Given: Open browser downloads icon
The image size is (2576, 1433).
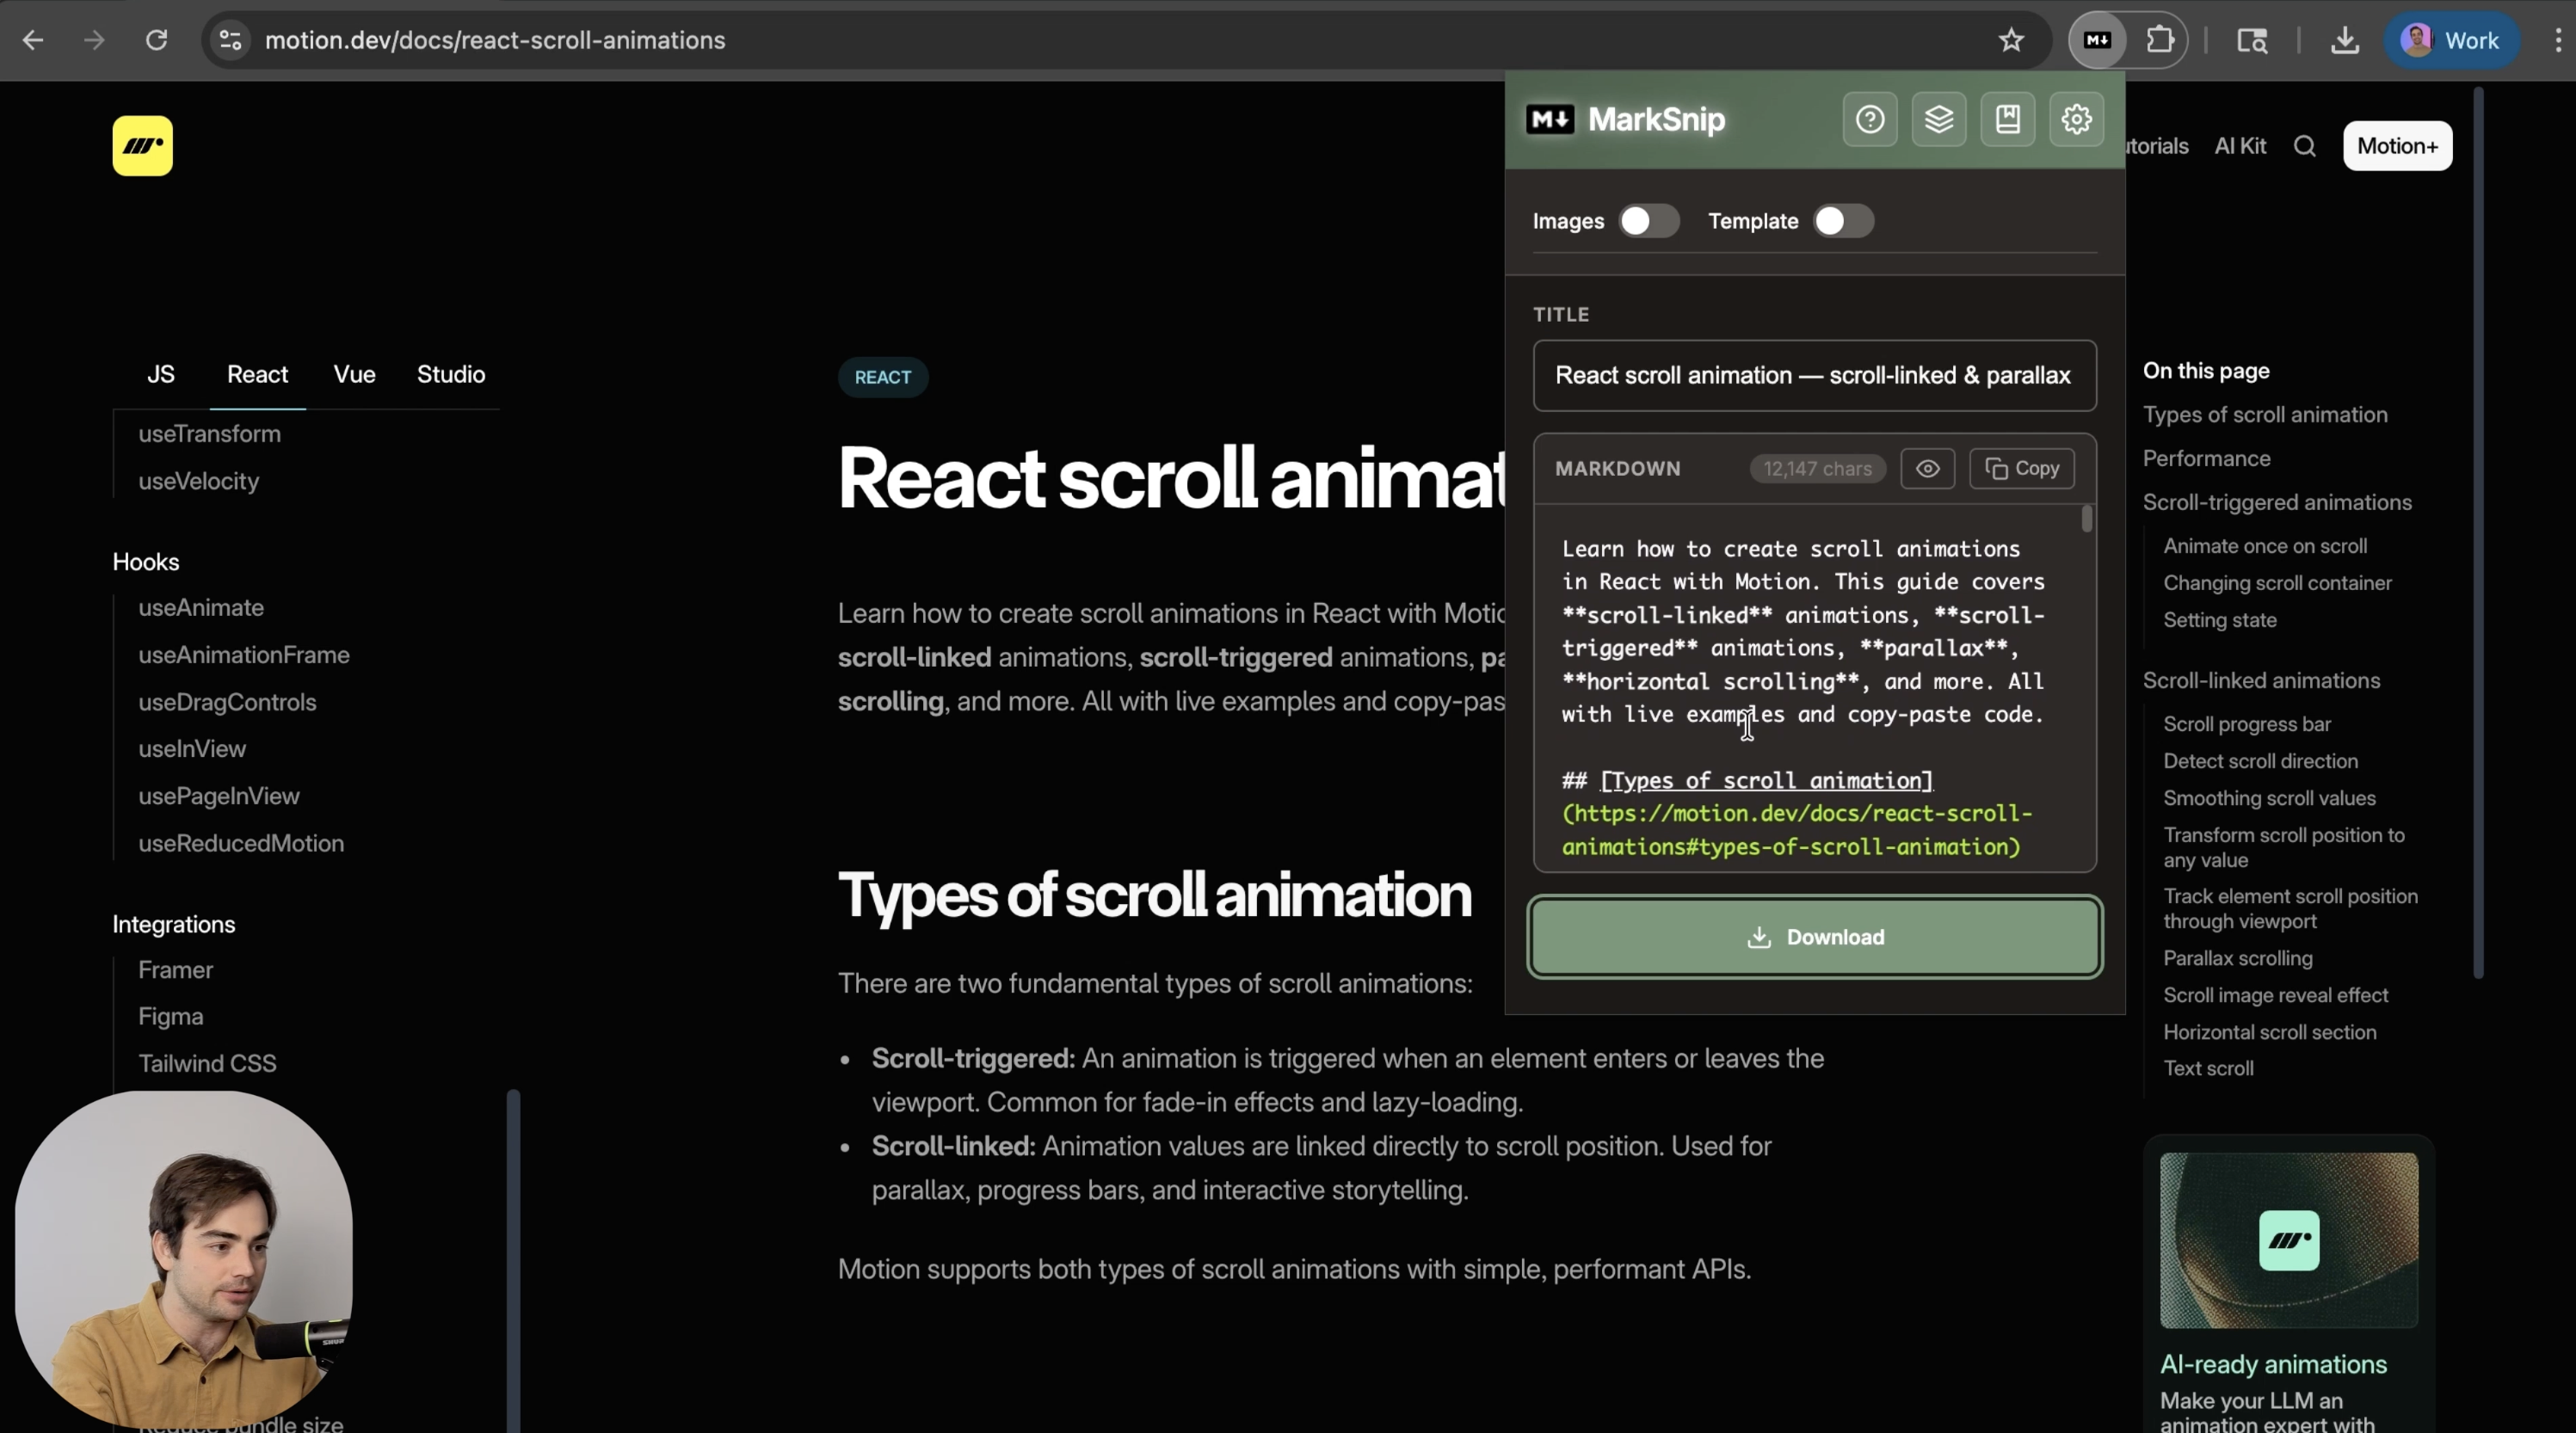Looking at the screenshot, I should pyautogui.click(x=2345, y=40).
